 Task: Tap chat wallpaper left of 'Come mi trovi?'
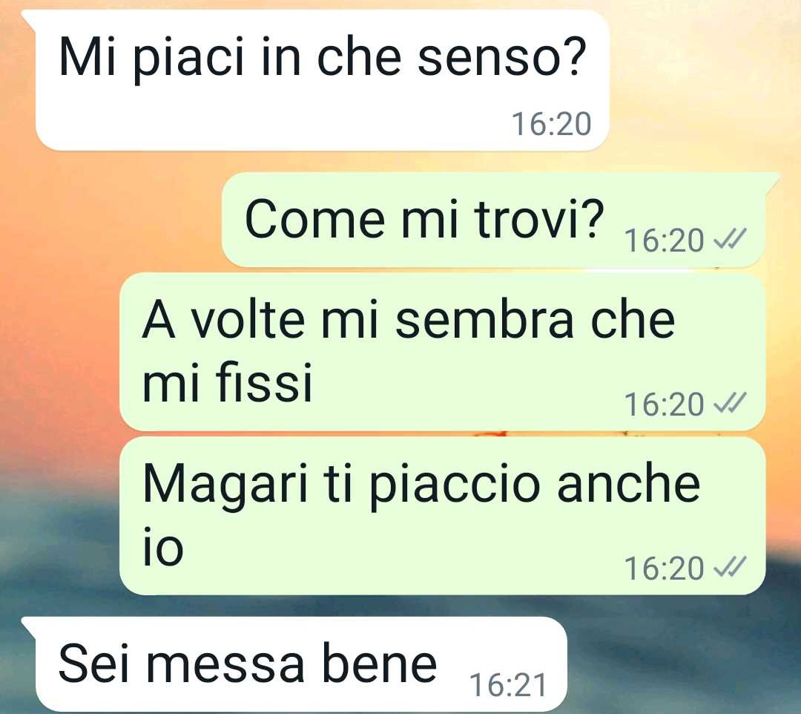coord(110,219)
